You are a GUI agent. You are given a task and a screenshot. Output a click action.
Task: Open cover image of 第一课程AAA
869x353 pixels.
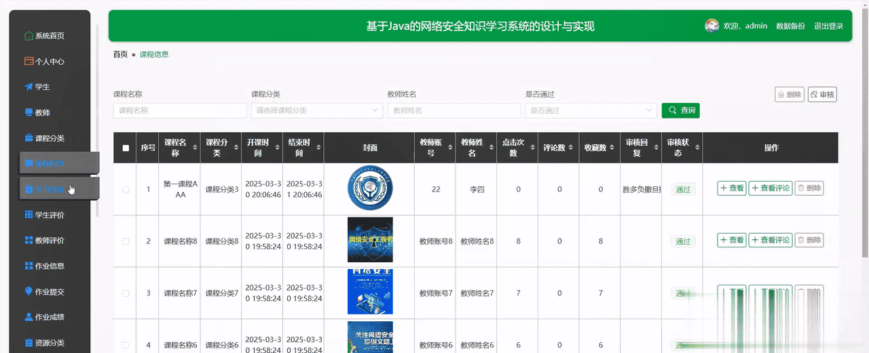[x=370, y=188]
